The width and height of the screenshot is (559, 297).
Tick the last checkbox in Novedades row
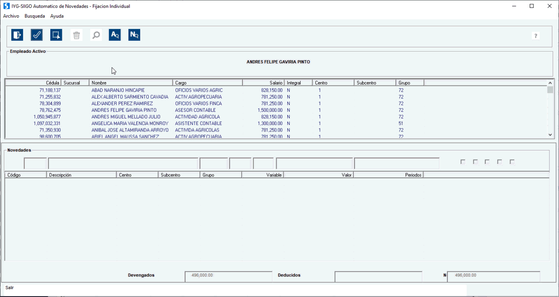tap(512, 162)
